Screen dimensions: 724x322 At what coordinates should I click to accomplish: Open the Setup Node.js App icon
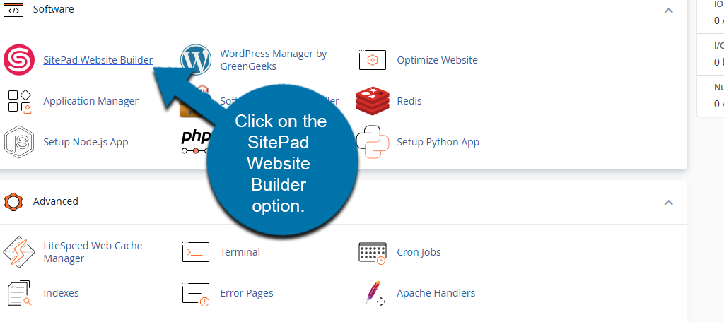coord(19,142)
